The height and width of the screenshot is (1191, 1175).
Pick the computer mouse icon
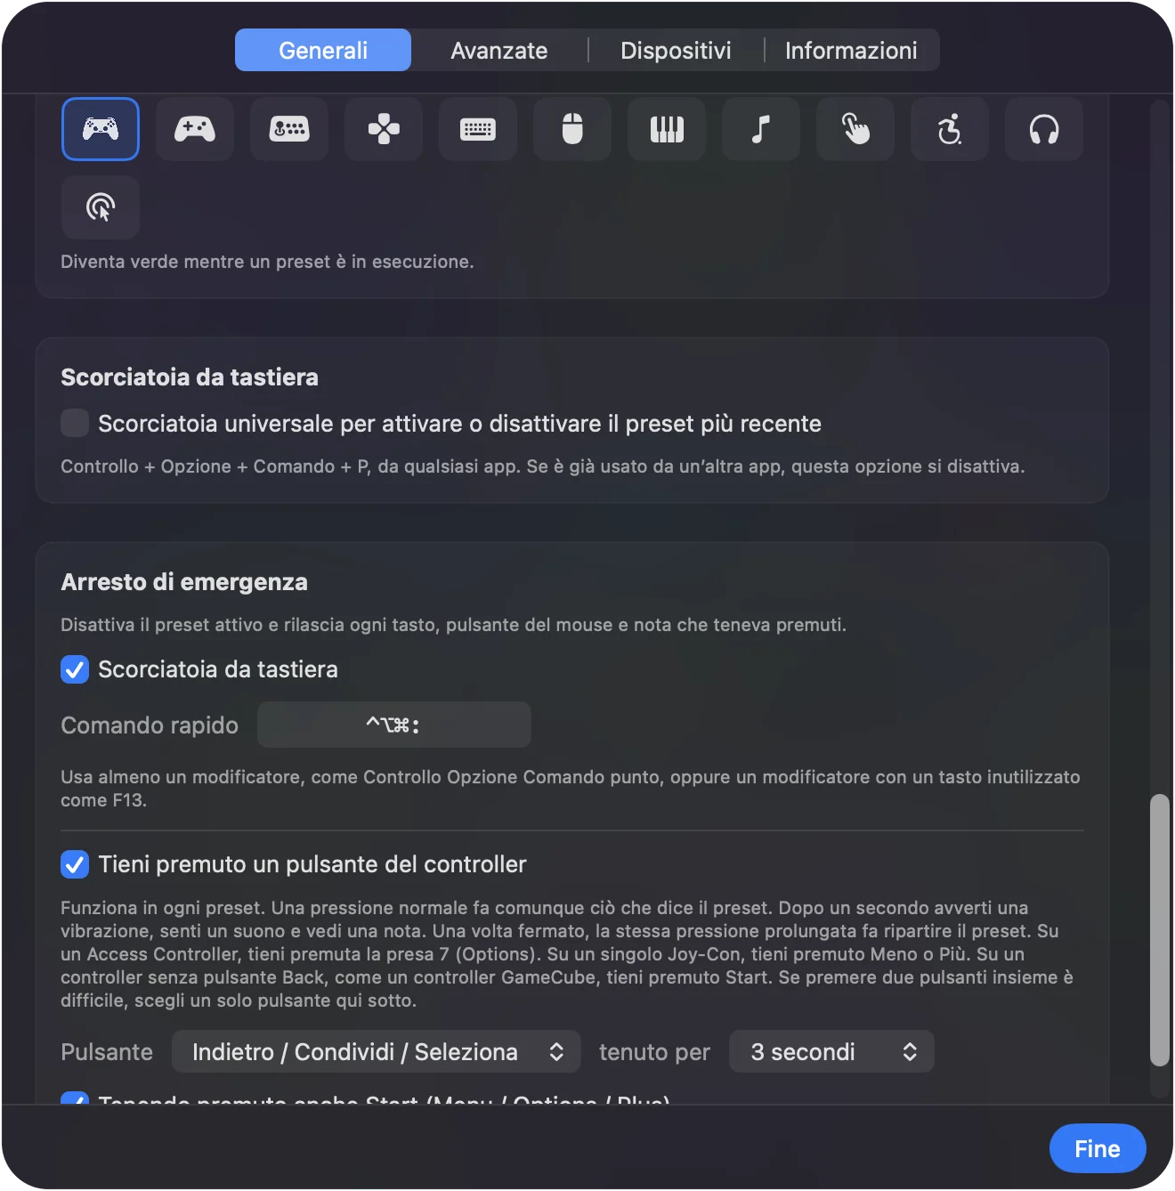(572, 129)
